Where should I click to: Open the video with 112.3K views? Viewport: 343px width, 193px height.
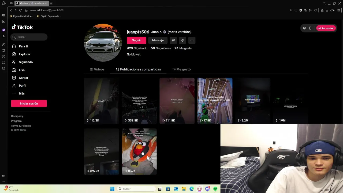coord(101,101)
